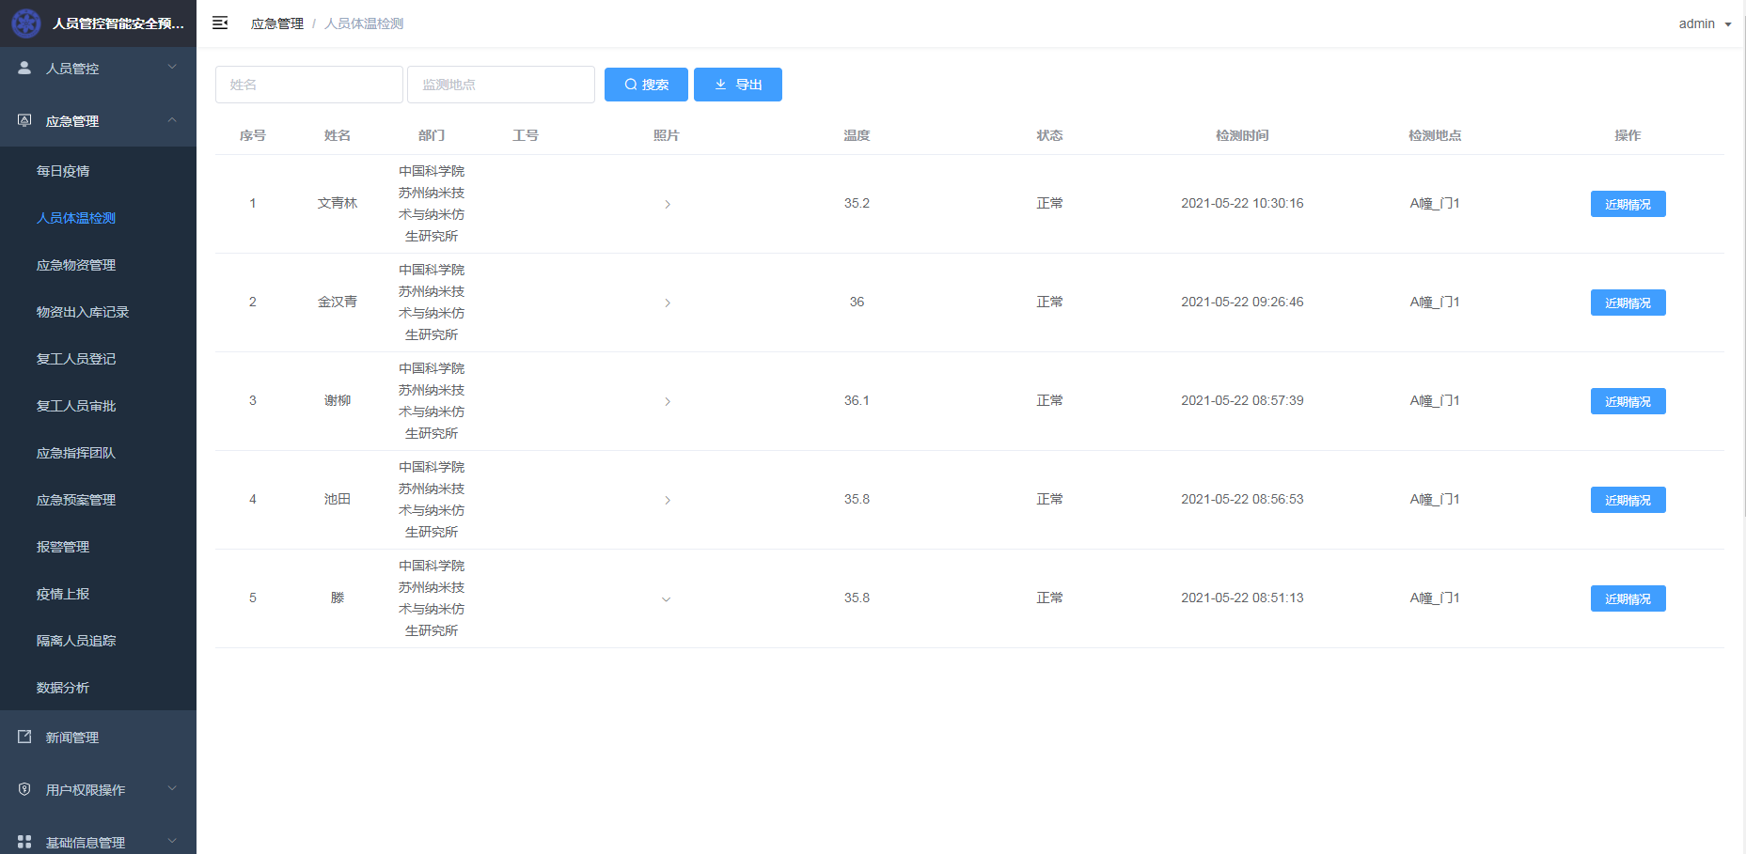Click the app logo icon in header
The height and width of the screenshot is (854, 1746).
(25, 23)
